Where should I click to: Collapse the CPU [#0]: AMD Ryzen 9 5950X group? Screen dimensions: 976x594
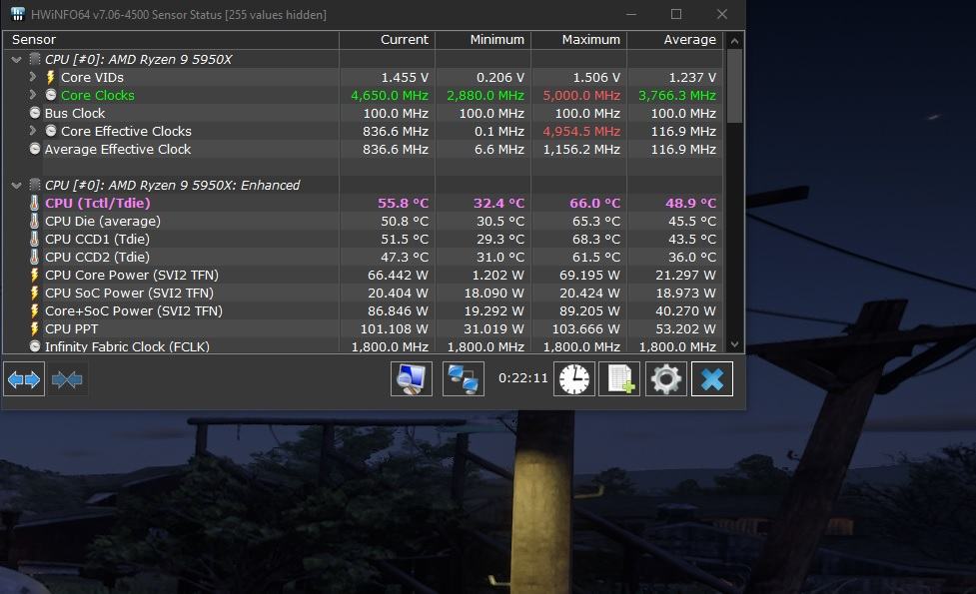17,60
